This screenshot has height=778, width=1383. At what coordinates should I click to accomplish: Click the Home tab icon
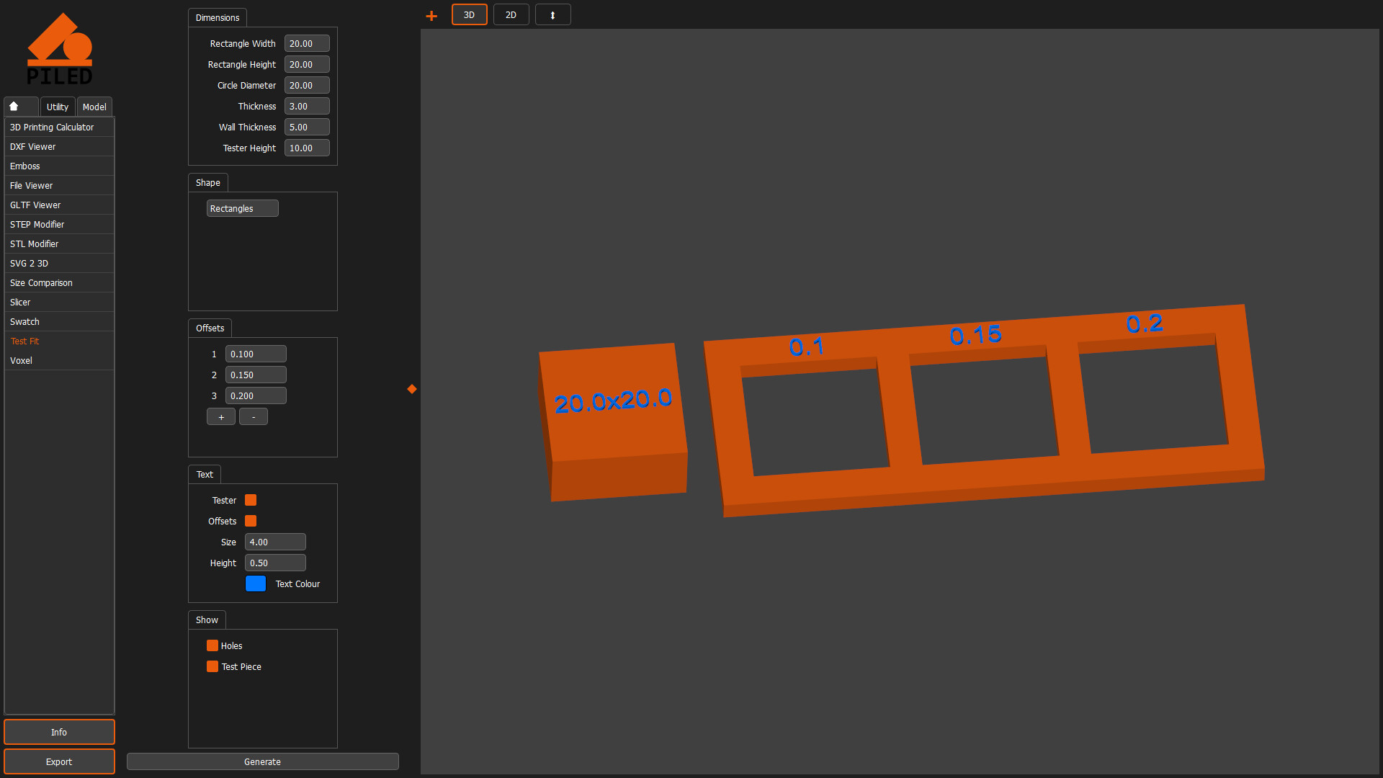pos(20,106)
